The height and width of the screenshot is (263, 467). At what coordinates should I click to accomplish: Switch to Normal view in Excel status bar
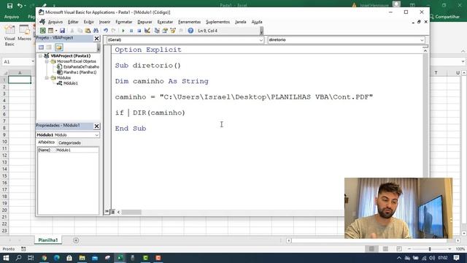tap(371, 249)
